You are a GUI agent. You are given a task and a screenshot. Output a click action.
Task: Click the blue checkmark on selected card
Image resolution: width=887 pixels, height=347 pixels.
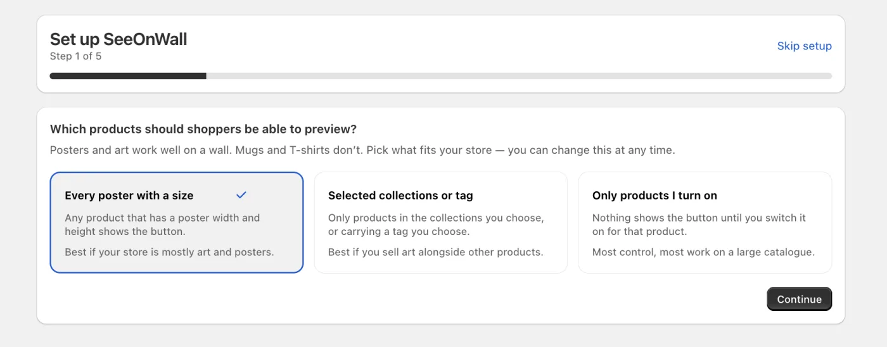[x=241, y=195]
